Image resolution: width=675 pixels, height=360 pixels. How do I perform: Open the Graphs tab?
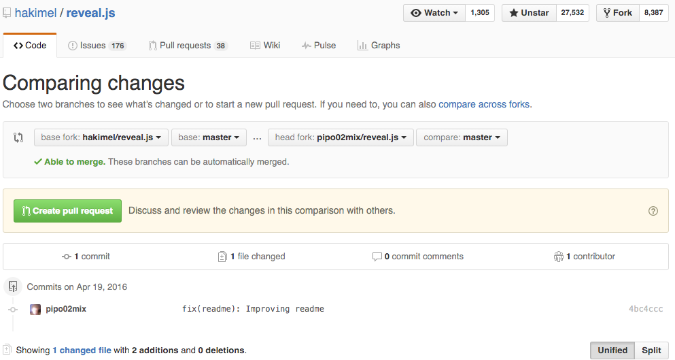pos(379,46)
